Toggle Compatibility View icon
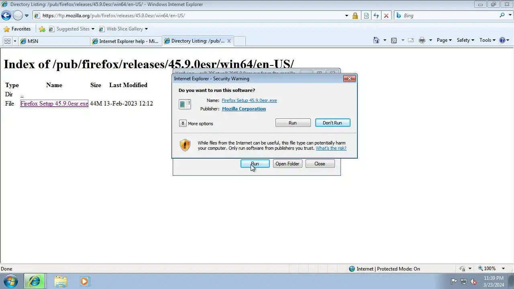 366,16
